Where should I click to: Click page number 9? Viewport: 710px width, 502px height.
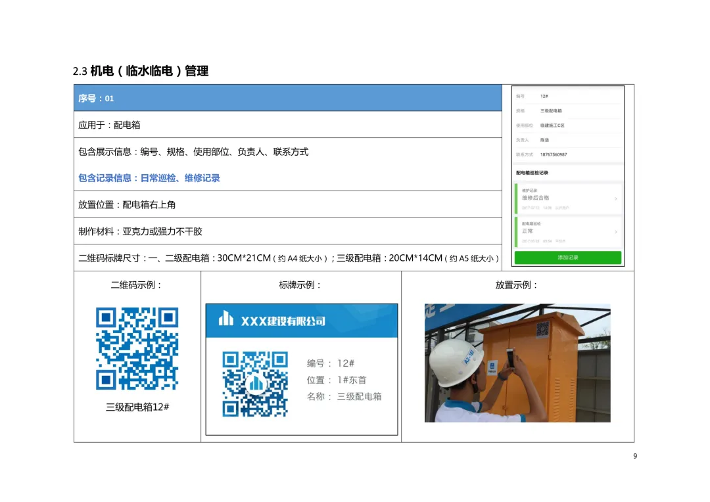tap(635, 456)
